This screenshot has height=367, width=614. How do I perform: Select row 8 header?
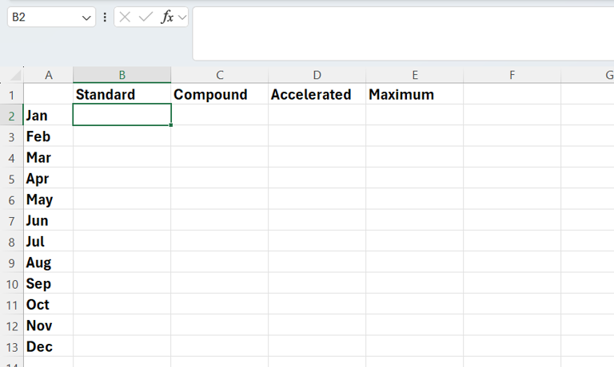[x=12, y=243]
